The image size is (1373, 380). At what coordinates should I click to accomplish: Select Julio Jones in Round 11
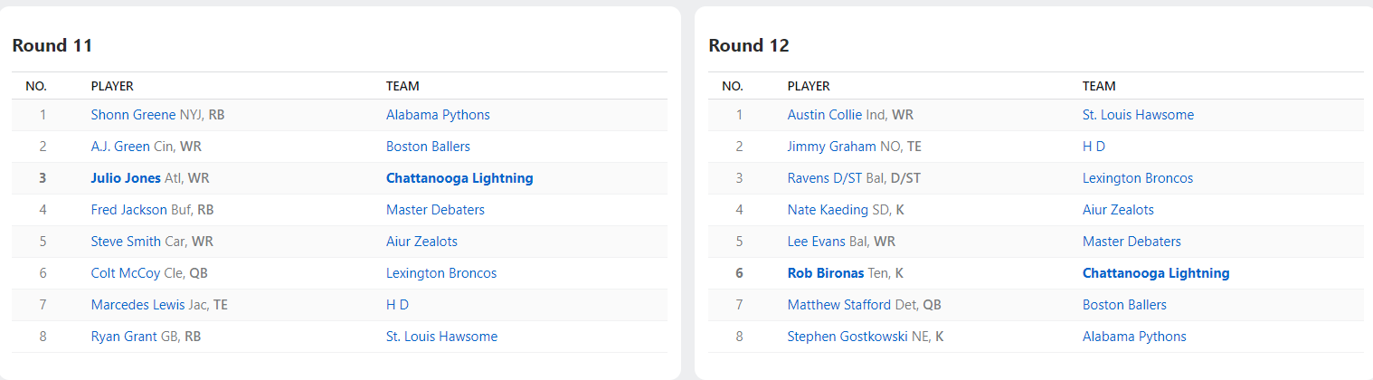tap(126, 178)
